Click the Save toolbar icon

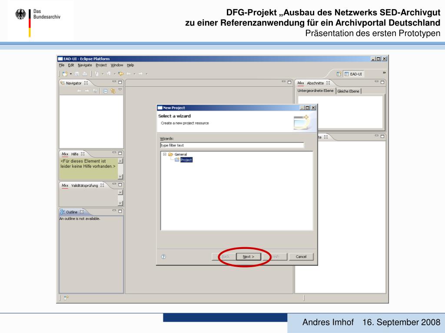[77, 74]
